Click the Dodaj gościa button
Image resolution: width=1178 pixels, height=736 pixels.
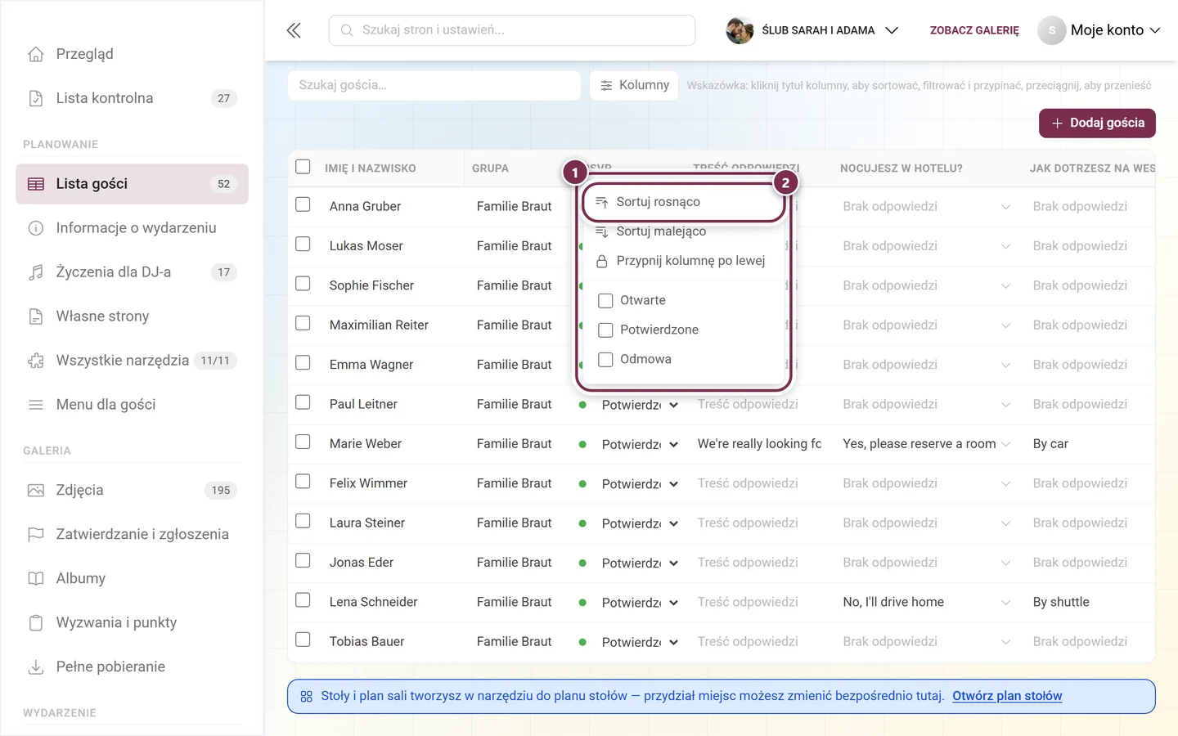click(x=1097, y=123)
